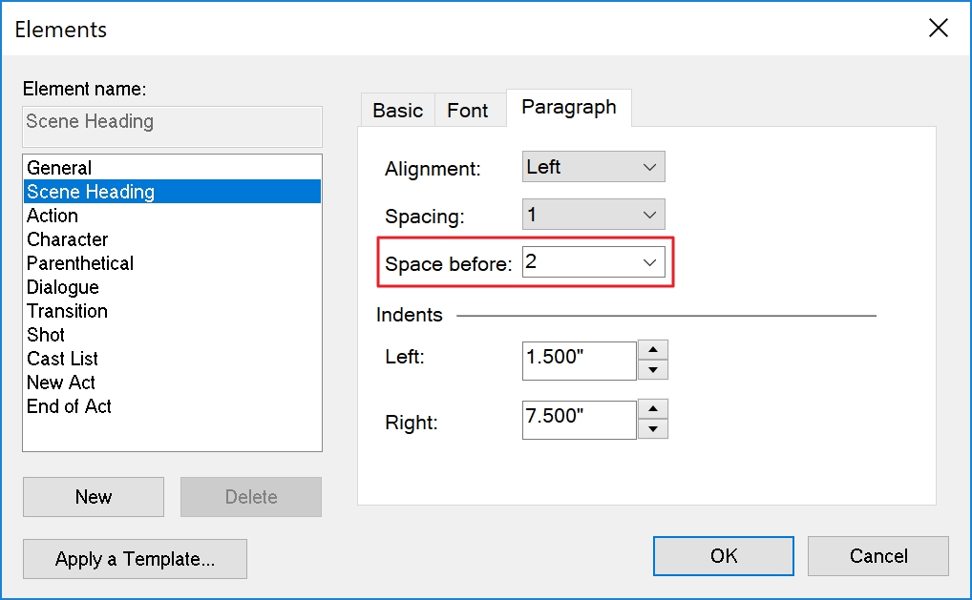Viewport: 972px width, 600px height.
Task: Decrease the Right indent with down arrow
Action: [x=652, y=429]
